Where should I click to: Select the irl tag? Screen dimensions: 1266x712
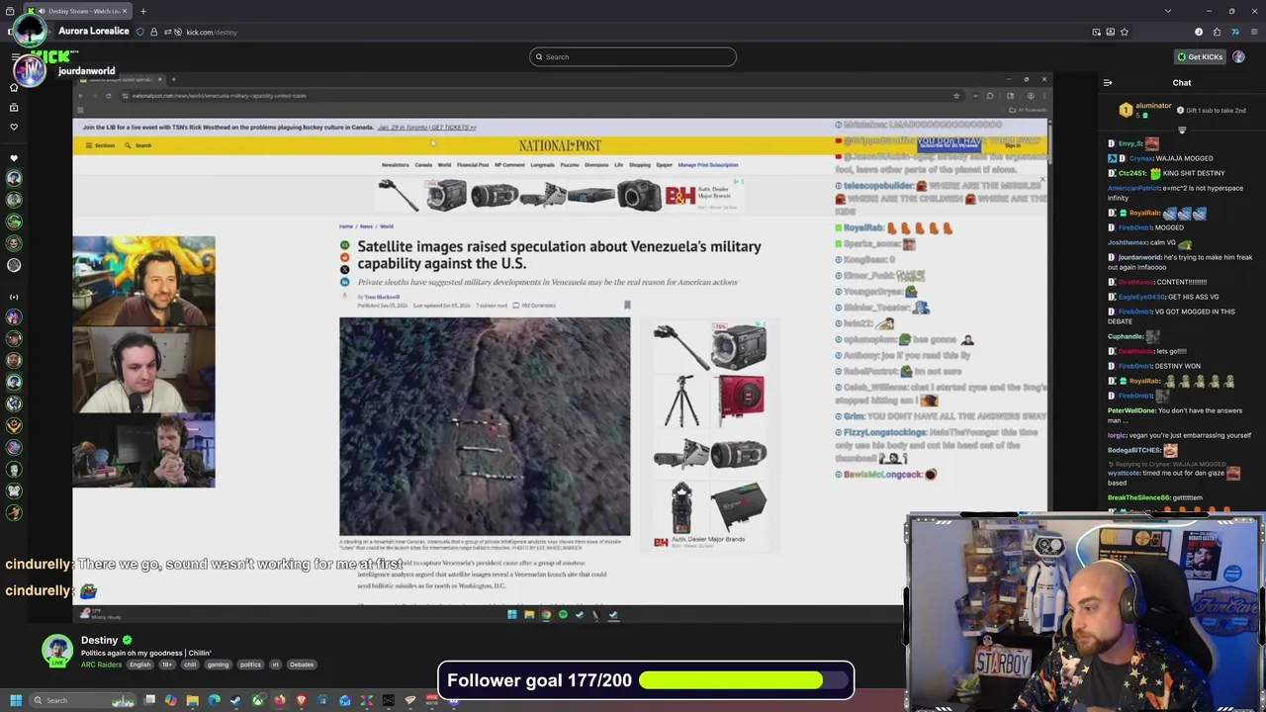click(x=276, y=665)
